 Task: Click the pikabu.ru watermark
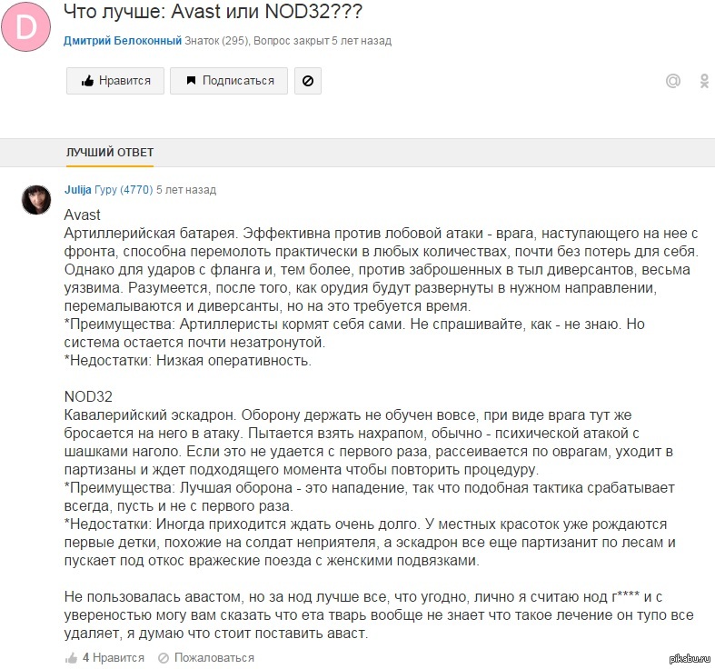coord(690,658)
